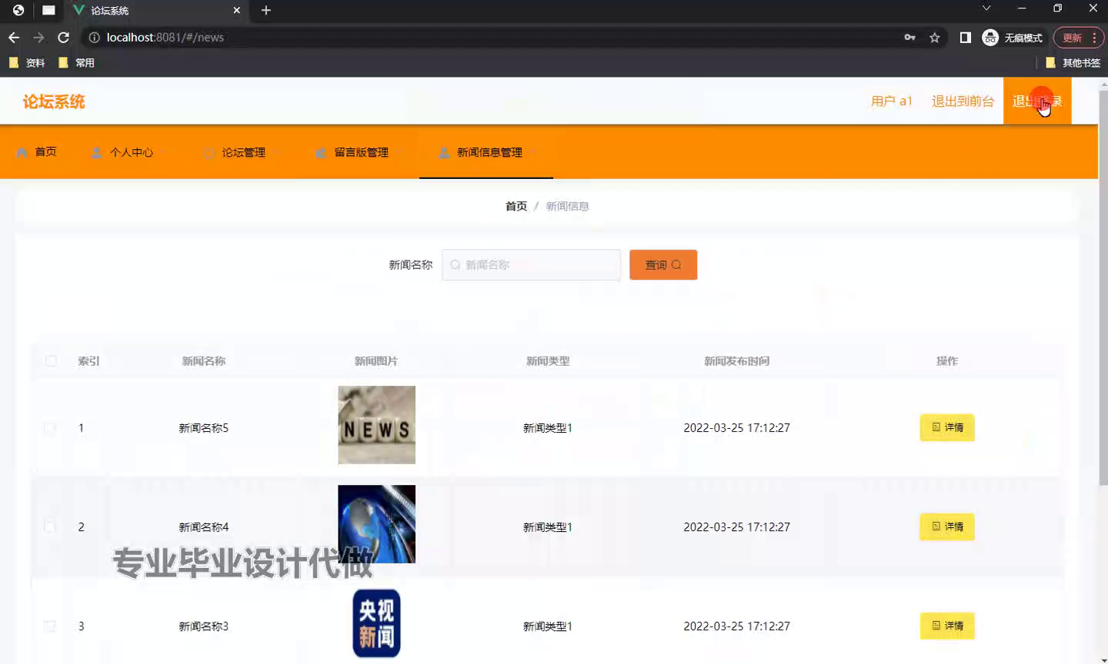Open 详情 for 新闻名称4
Image resolution: width=1108 pixels, height=664 pixels.
[x=947, y=526]
